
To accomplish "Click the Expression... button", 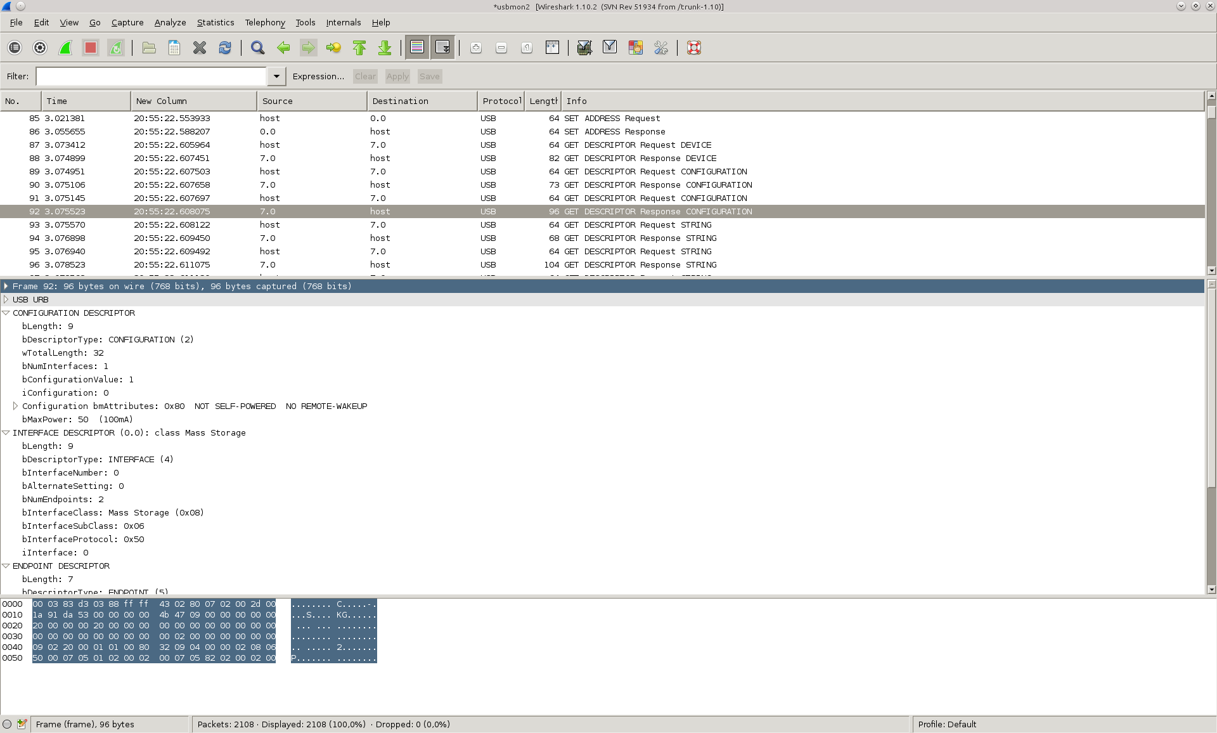I will click(x=318, y=76).
